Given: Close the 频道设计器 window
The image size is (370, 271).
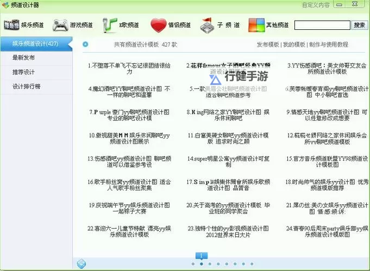Looking at the screenshot, I should [355, 4].
